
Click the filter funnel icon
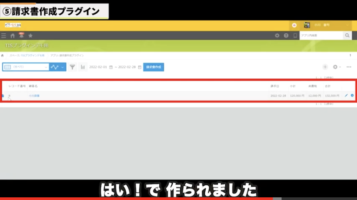click(72, 67)
